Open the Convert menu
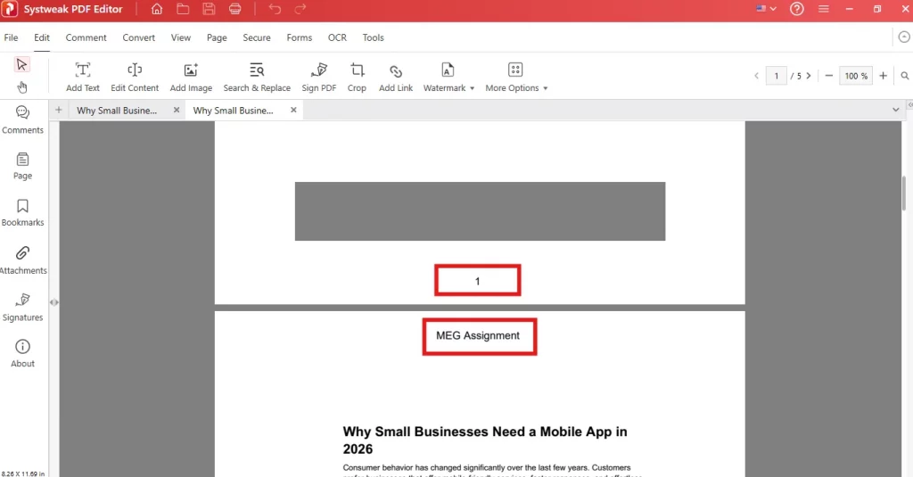913x477 pixels. point(138,37)
